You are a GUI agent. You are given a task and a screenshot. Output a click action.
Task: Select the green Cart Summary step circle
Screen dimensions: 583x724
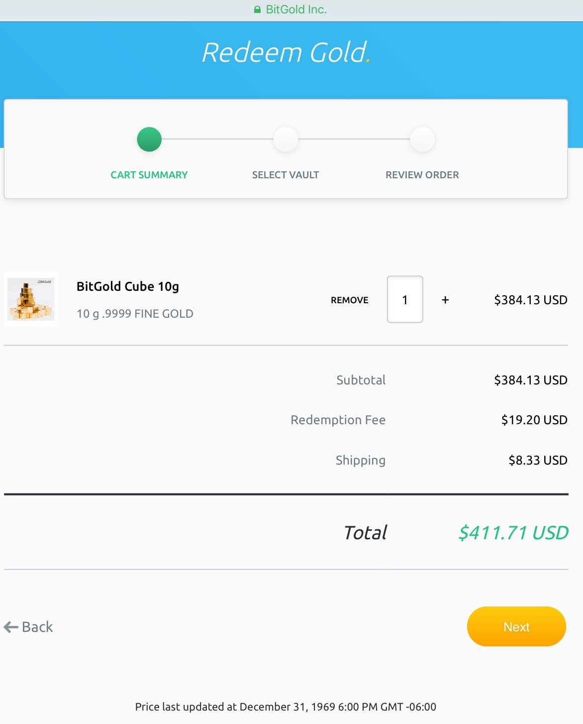149,139
